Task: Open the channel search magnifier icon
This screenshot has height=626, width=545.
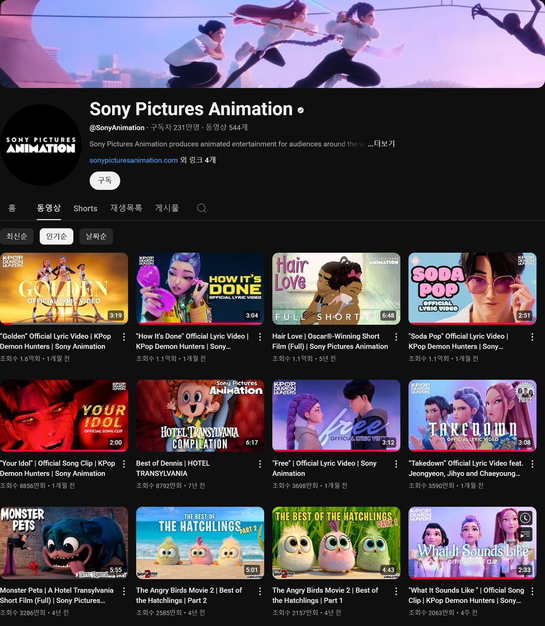Action: 202,208
